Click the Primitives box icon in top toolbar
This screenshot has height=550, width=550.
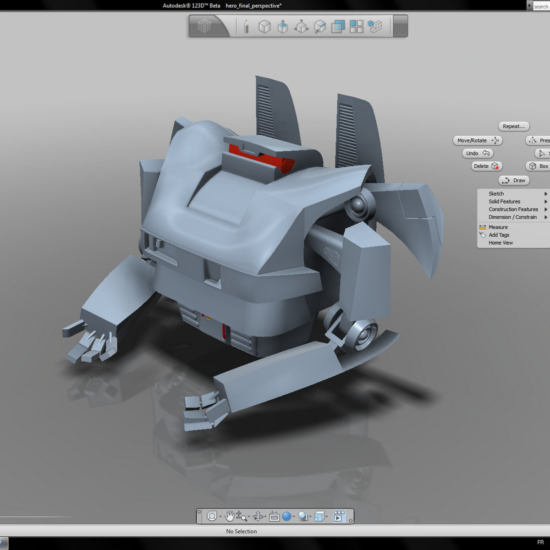[264, 27]
